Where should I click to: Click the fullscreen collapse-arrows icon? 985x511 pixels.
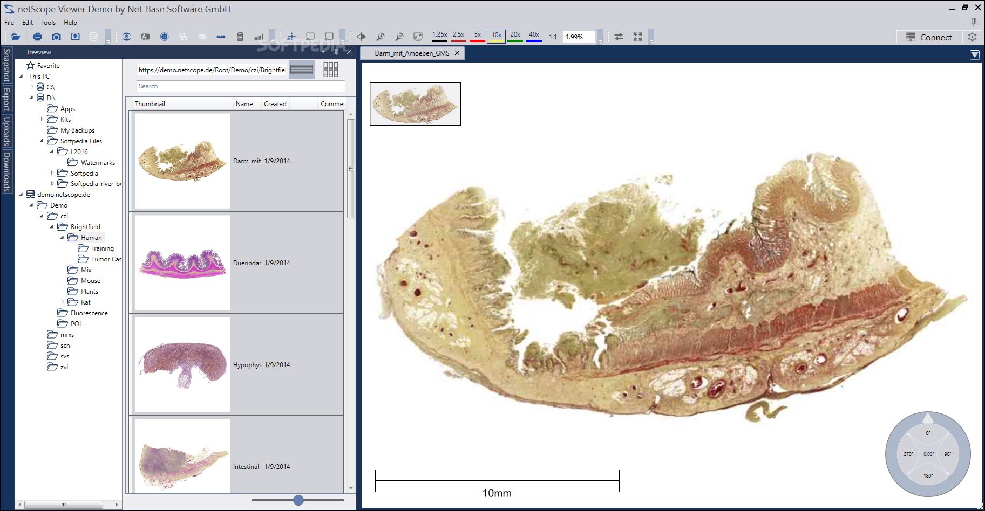(637, 37)
